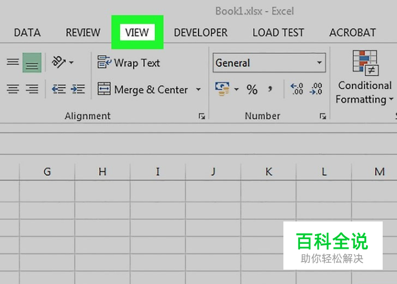Select column J header
397x284 pixels.
pyautogui.click(x=213, y=172)
